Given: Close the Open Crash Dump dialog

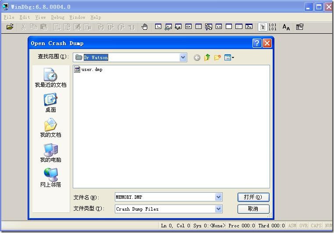Looking at the screenshot, I should (267, 43).
